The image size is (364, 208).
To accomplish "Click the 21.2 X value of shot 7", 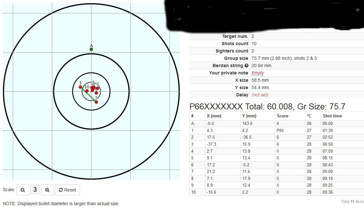I will pyautogui.click(x=211, y=172).
